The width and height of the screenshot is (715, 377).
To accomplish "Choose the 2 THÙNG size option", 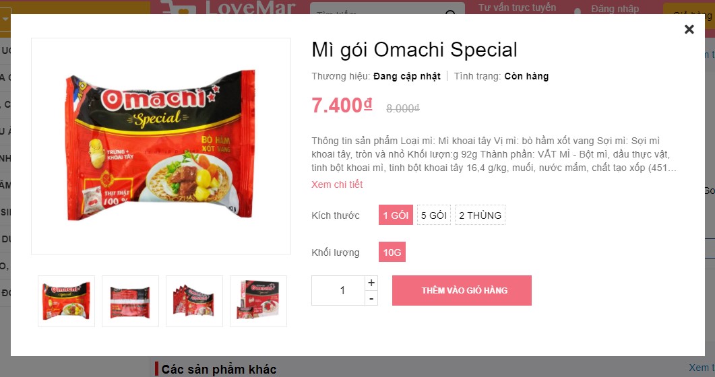I will point(480,215).
